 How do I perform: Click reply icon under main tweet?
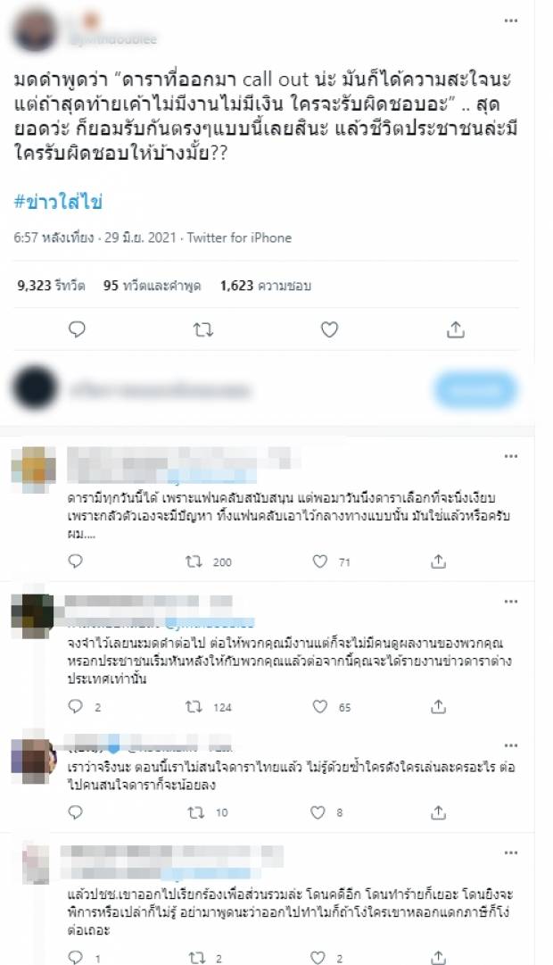(77, 330)
